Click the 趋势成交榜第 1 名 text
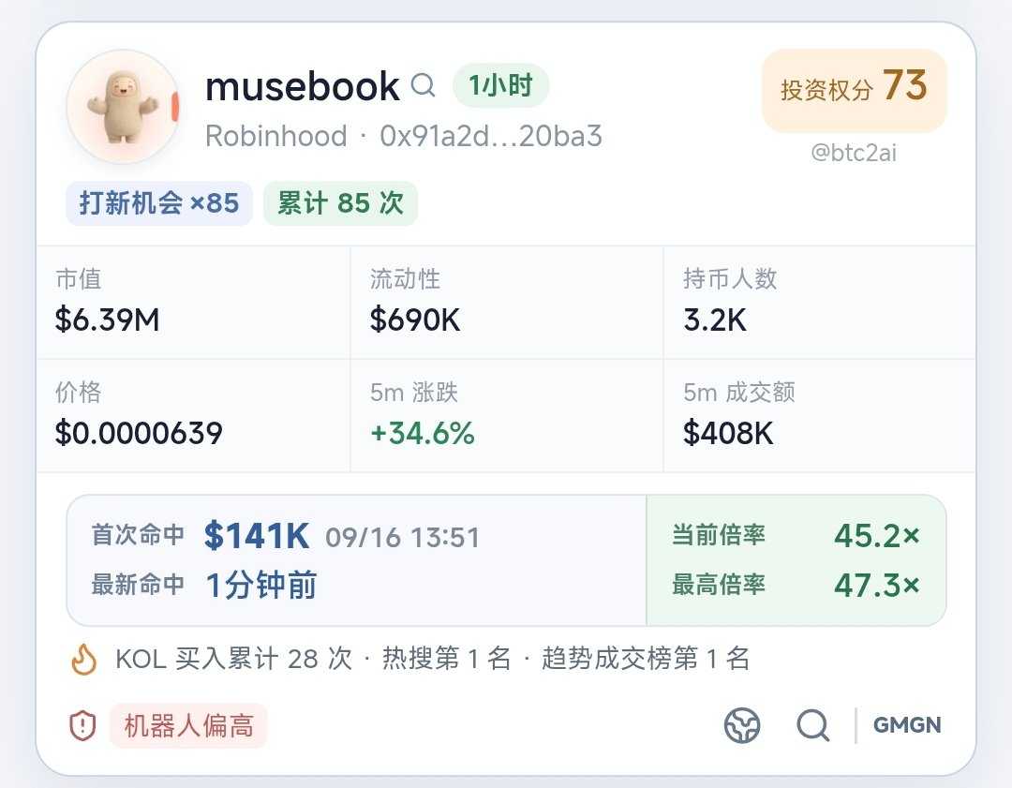 [x=646, y=659]
